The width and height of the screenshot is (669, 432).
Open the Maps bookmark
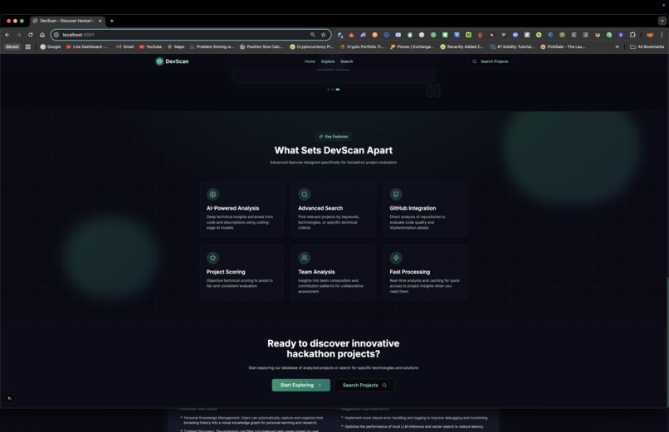(x=176, y=47)
